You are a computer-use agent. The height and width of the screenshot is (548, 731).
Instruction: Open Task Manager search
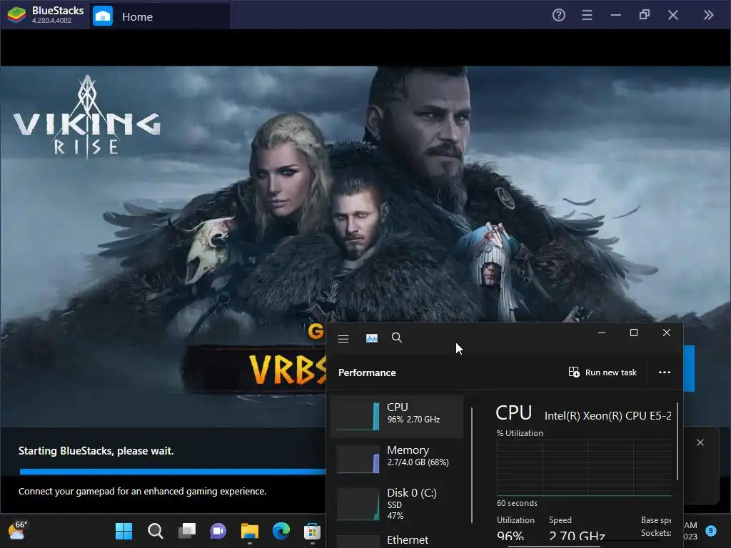tap(397, 338)
